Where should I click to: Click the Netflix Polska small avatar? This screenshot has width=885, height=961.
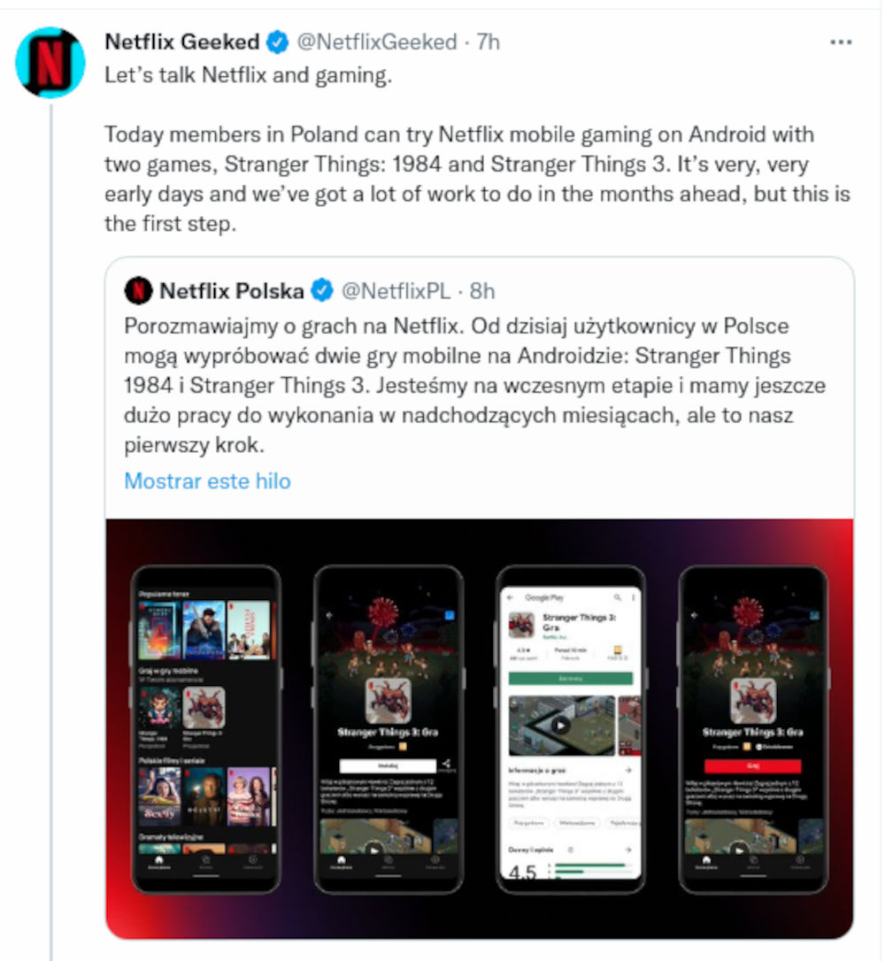point(139,290)
